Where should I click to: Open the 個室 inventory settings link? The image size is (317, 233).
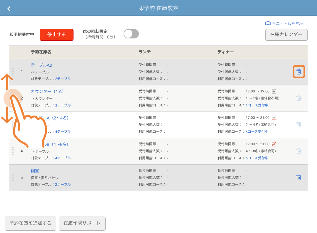point(36,170)
